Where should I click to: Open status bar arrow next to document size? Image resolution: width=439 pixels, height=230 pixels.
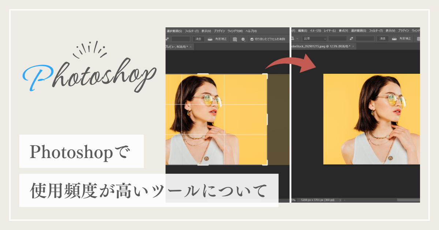pyautogui.click(x=340, y=200)
